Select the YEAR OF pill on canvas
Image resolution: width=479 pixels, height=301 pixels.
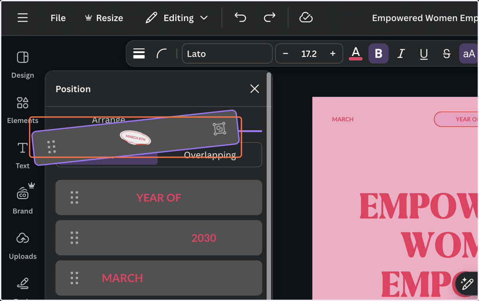456,119
